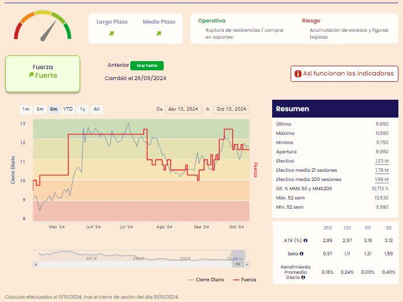The height and width of the screenshot is (302, 403).
Task: Select the 1m range option
Action: 26,110
